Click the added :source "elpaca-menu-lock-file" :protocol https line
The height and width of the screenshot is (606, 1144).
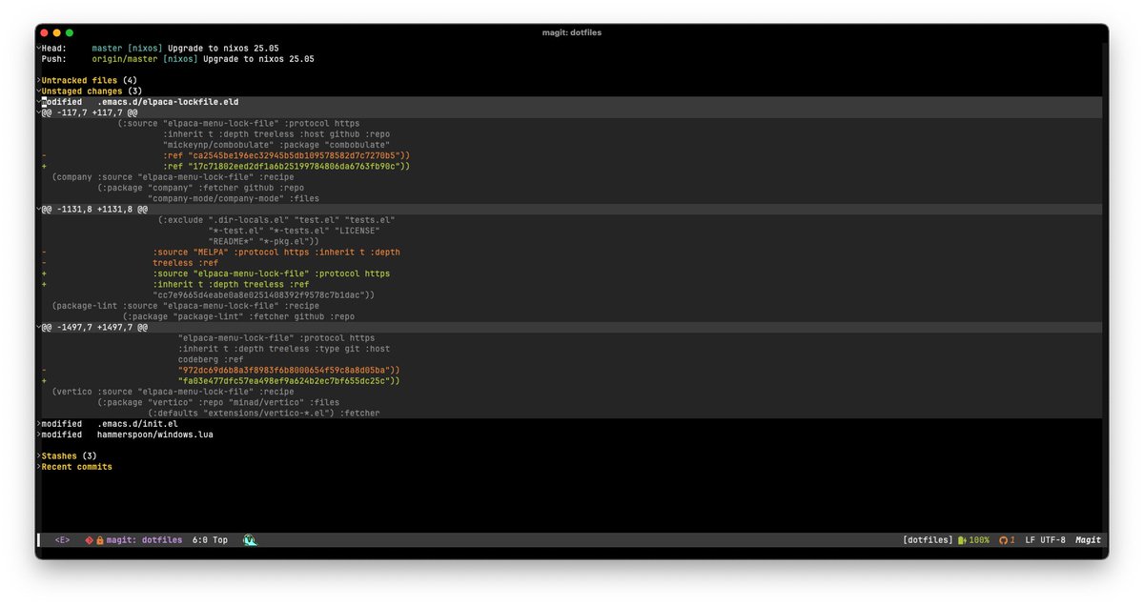point(272,273)
